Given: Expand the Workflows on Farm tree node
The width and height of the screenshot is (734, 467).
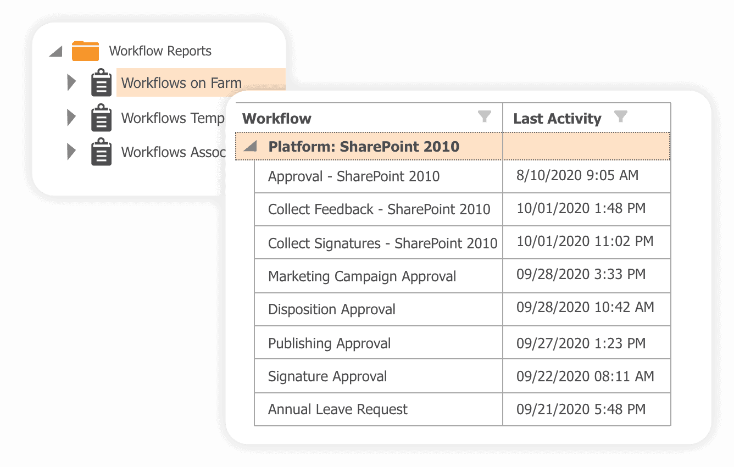Looking at the screenshot, I should click(71, 82).
